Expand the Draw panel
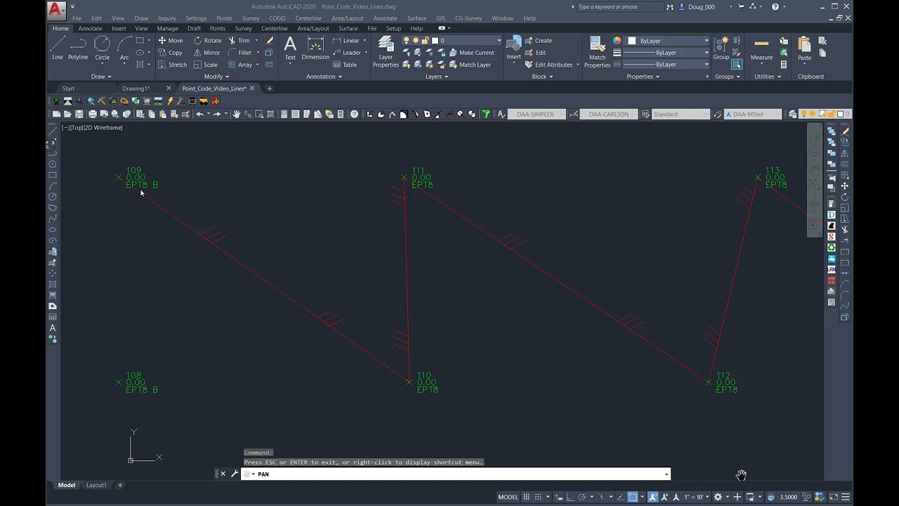This screenshot has width=899, height=506. tap(100, 77)
